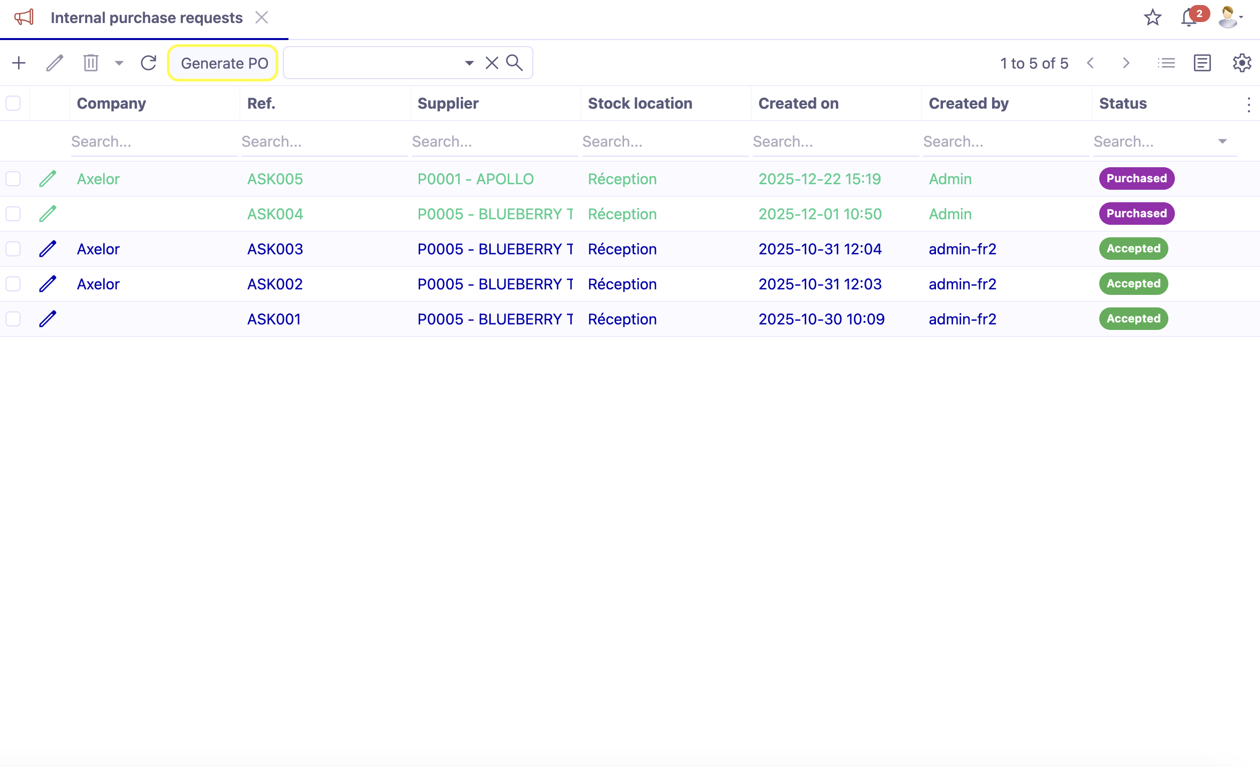Image resolution: width=1260 pixels, height=767 pixels.
Task: Run the search with the magnifier icon
Action: 514,63
